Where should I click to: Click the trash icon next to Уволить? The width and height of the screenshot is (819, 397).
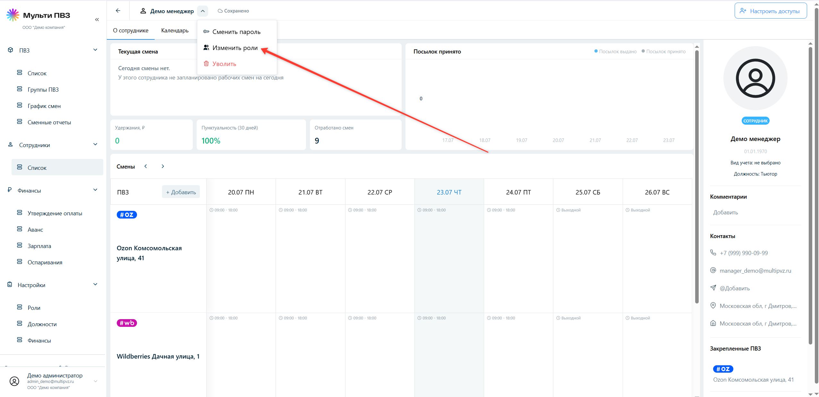[206, 63]
